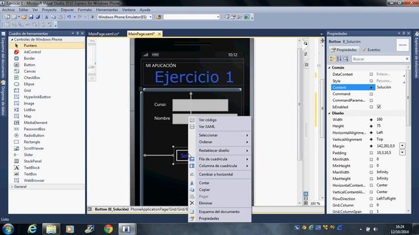
Task: Click the Undo arrow icon
Action: point(69,17)
